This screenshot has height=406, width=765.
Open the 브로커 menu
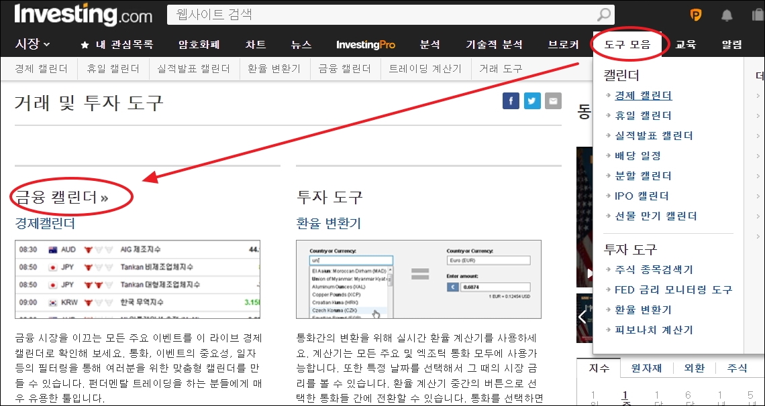[564, 45]
